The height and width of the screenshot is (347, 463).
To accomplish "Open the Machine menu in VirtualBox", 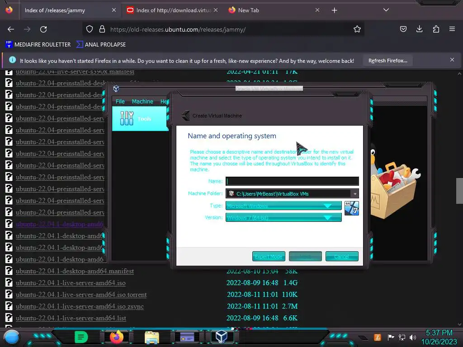I will click(142, 102).
